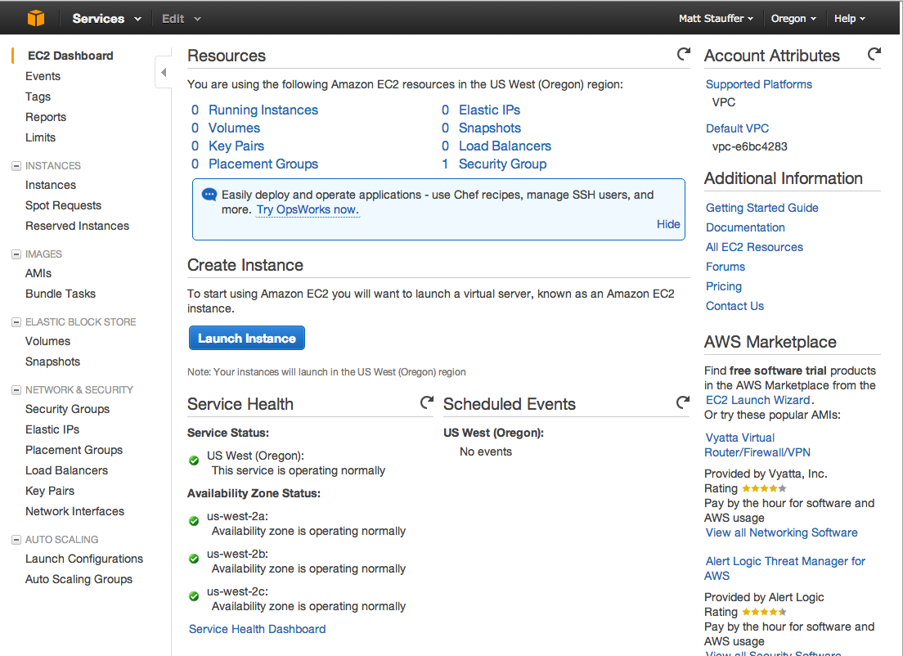Screen dimensions: 903x656
Task: Click the Elastic IPs count of 0
Action: tap(445, 110)
